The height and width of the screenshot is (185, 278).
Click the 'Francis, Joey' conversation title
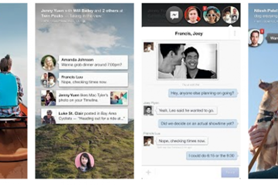(189, 33)
